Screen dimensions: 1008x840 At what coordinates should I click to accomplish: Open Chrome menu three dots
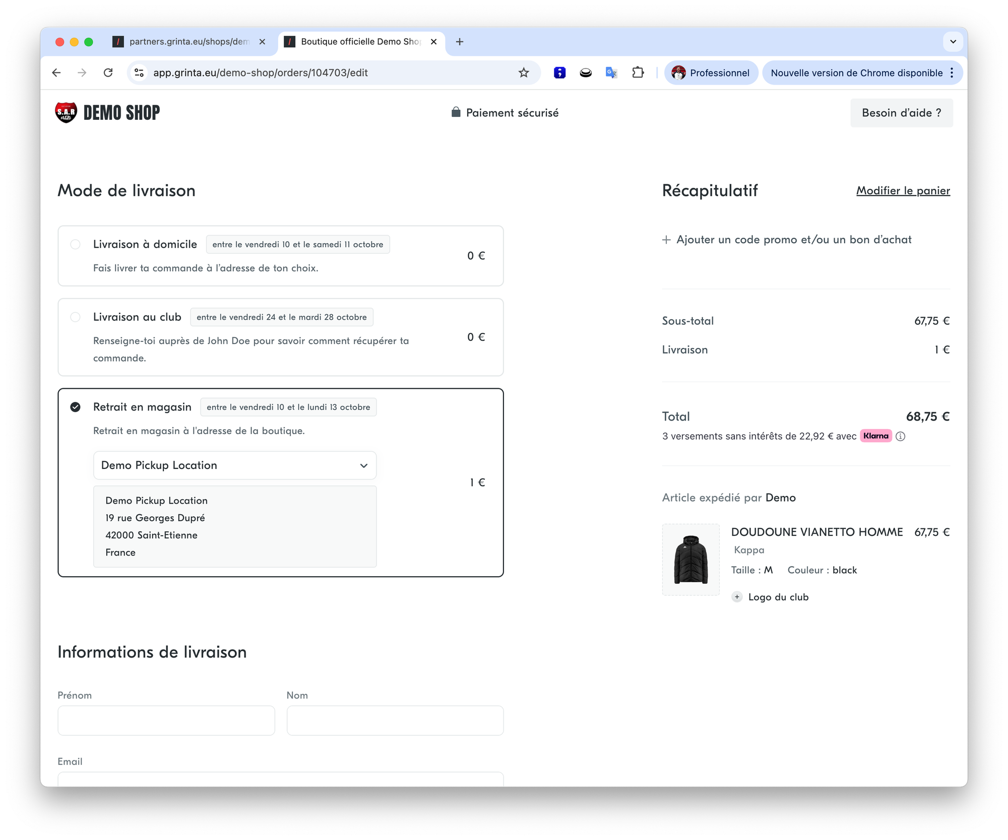pyautogui.click(x=952, y=73)
